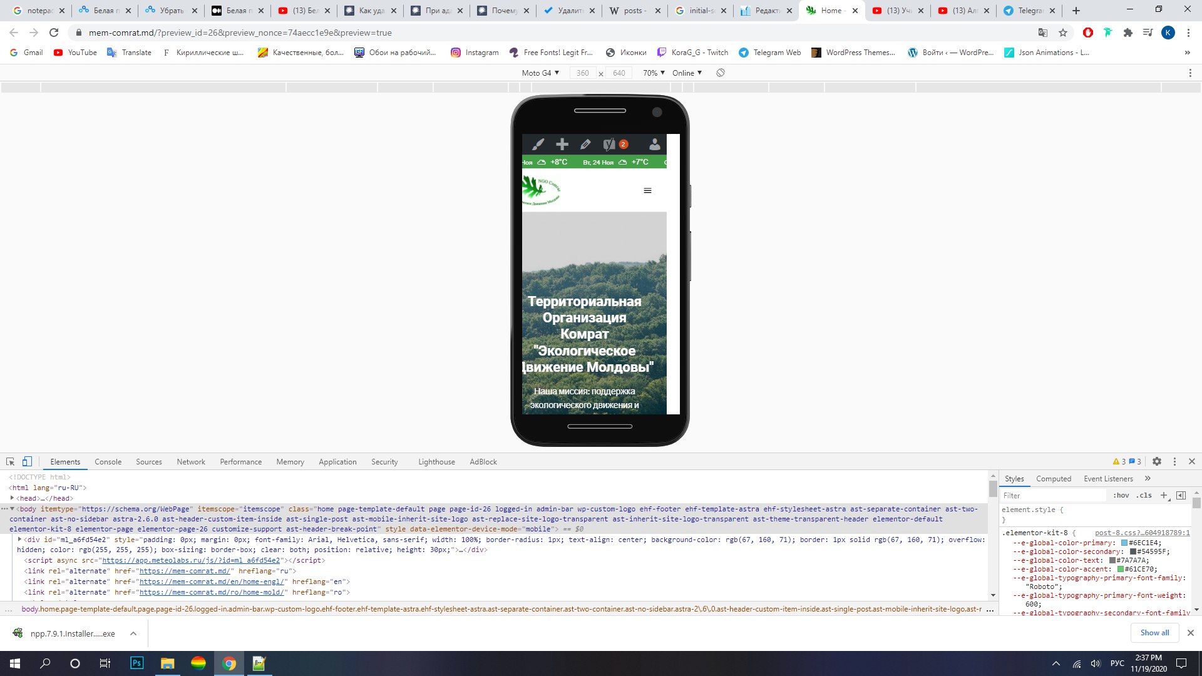Open the Yoast SEO icon in the admin bar
The height and width of the screenshot is (676, 1202).
click(x=609, y=145)
